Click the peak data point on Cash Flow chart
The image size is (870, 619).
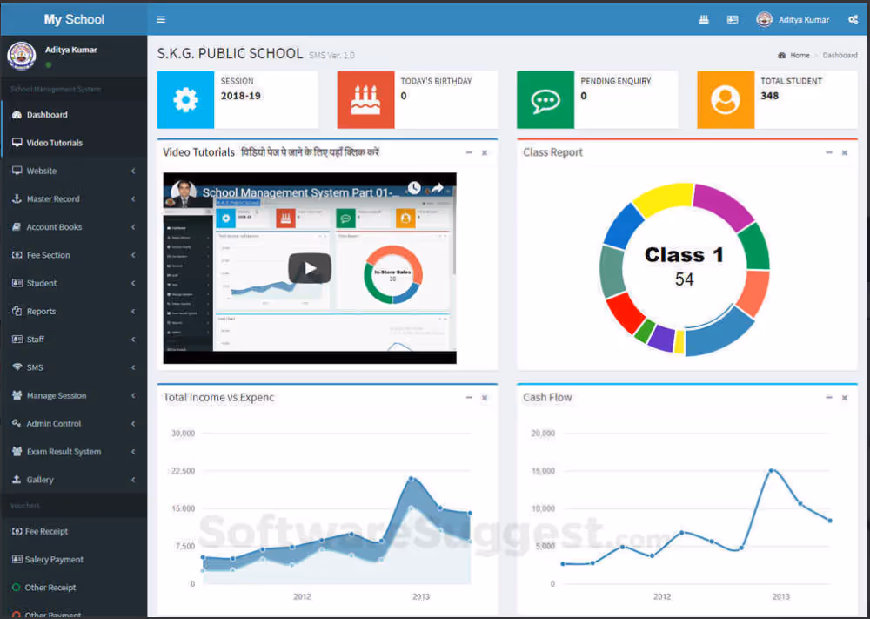click(x=771, y=470)
